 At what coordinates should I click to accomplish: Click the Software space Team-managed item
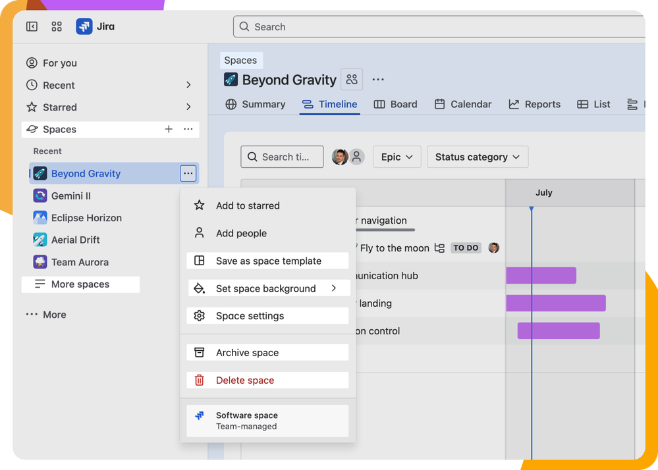267,421
